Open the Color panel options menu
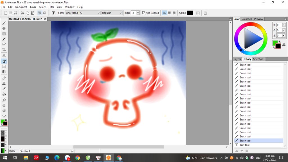 pyautogui.click(x=286, y=19)
